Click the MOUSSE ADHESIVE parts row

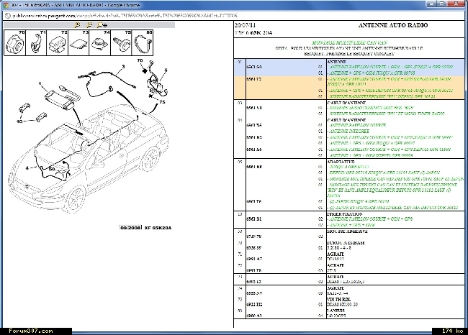349,234
